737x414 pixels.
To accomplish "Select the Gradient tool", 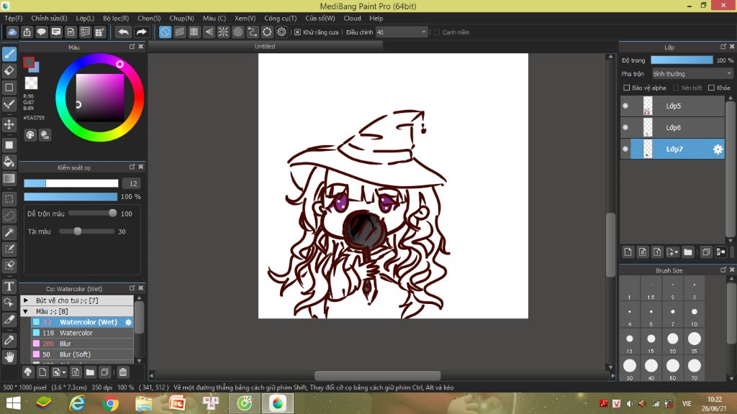I will coord(9,178).
